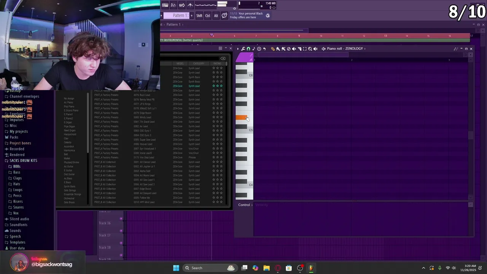Filter presets by Ac.Piano category
Image resolution: width=487 pixels, height=274 pixels.
[x=68, y=103]
